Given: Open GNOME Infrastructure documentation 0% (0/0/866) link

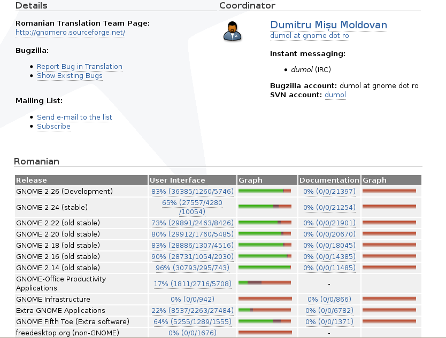Looking at the screenshot, I should [x=329, y=300].
